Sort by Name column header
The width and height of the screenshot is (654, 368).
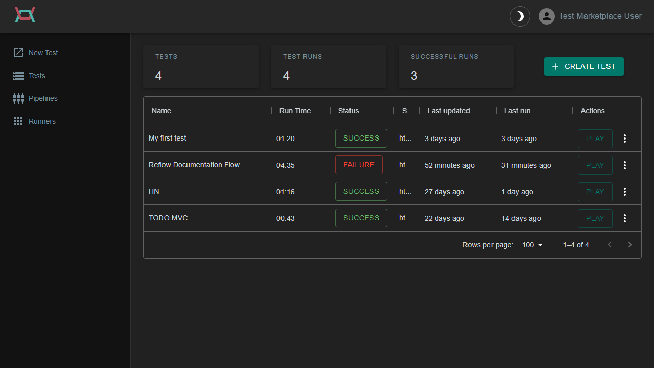pos(161,111)
